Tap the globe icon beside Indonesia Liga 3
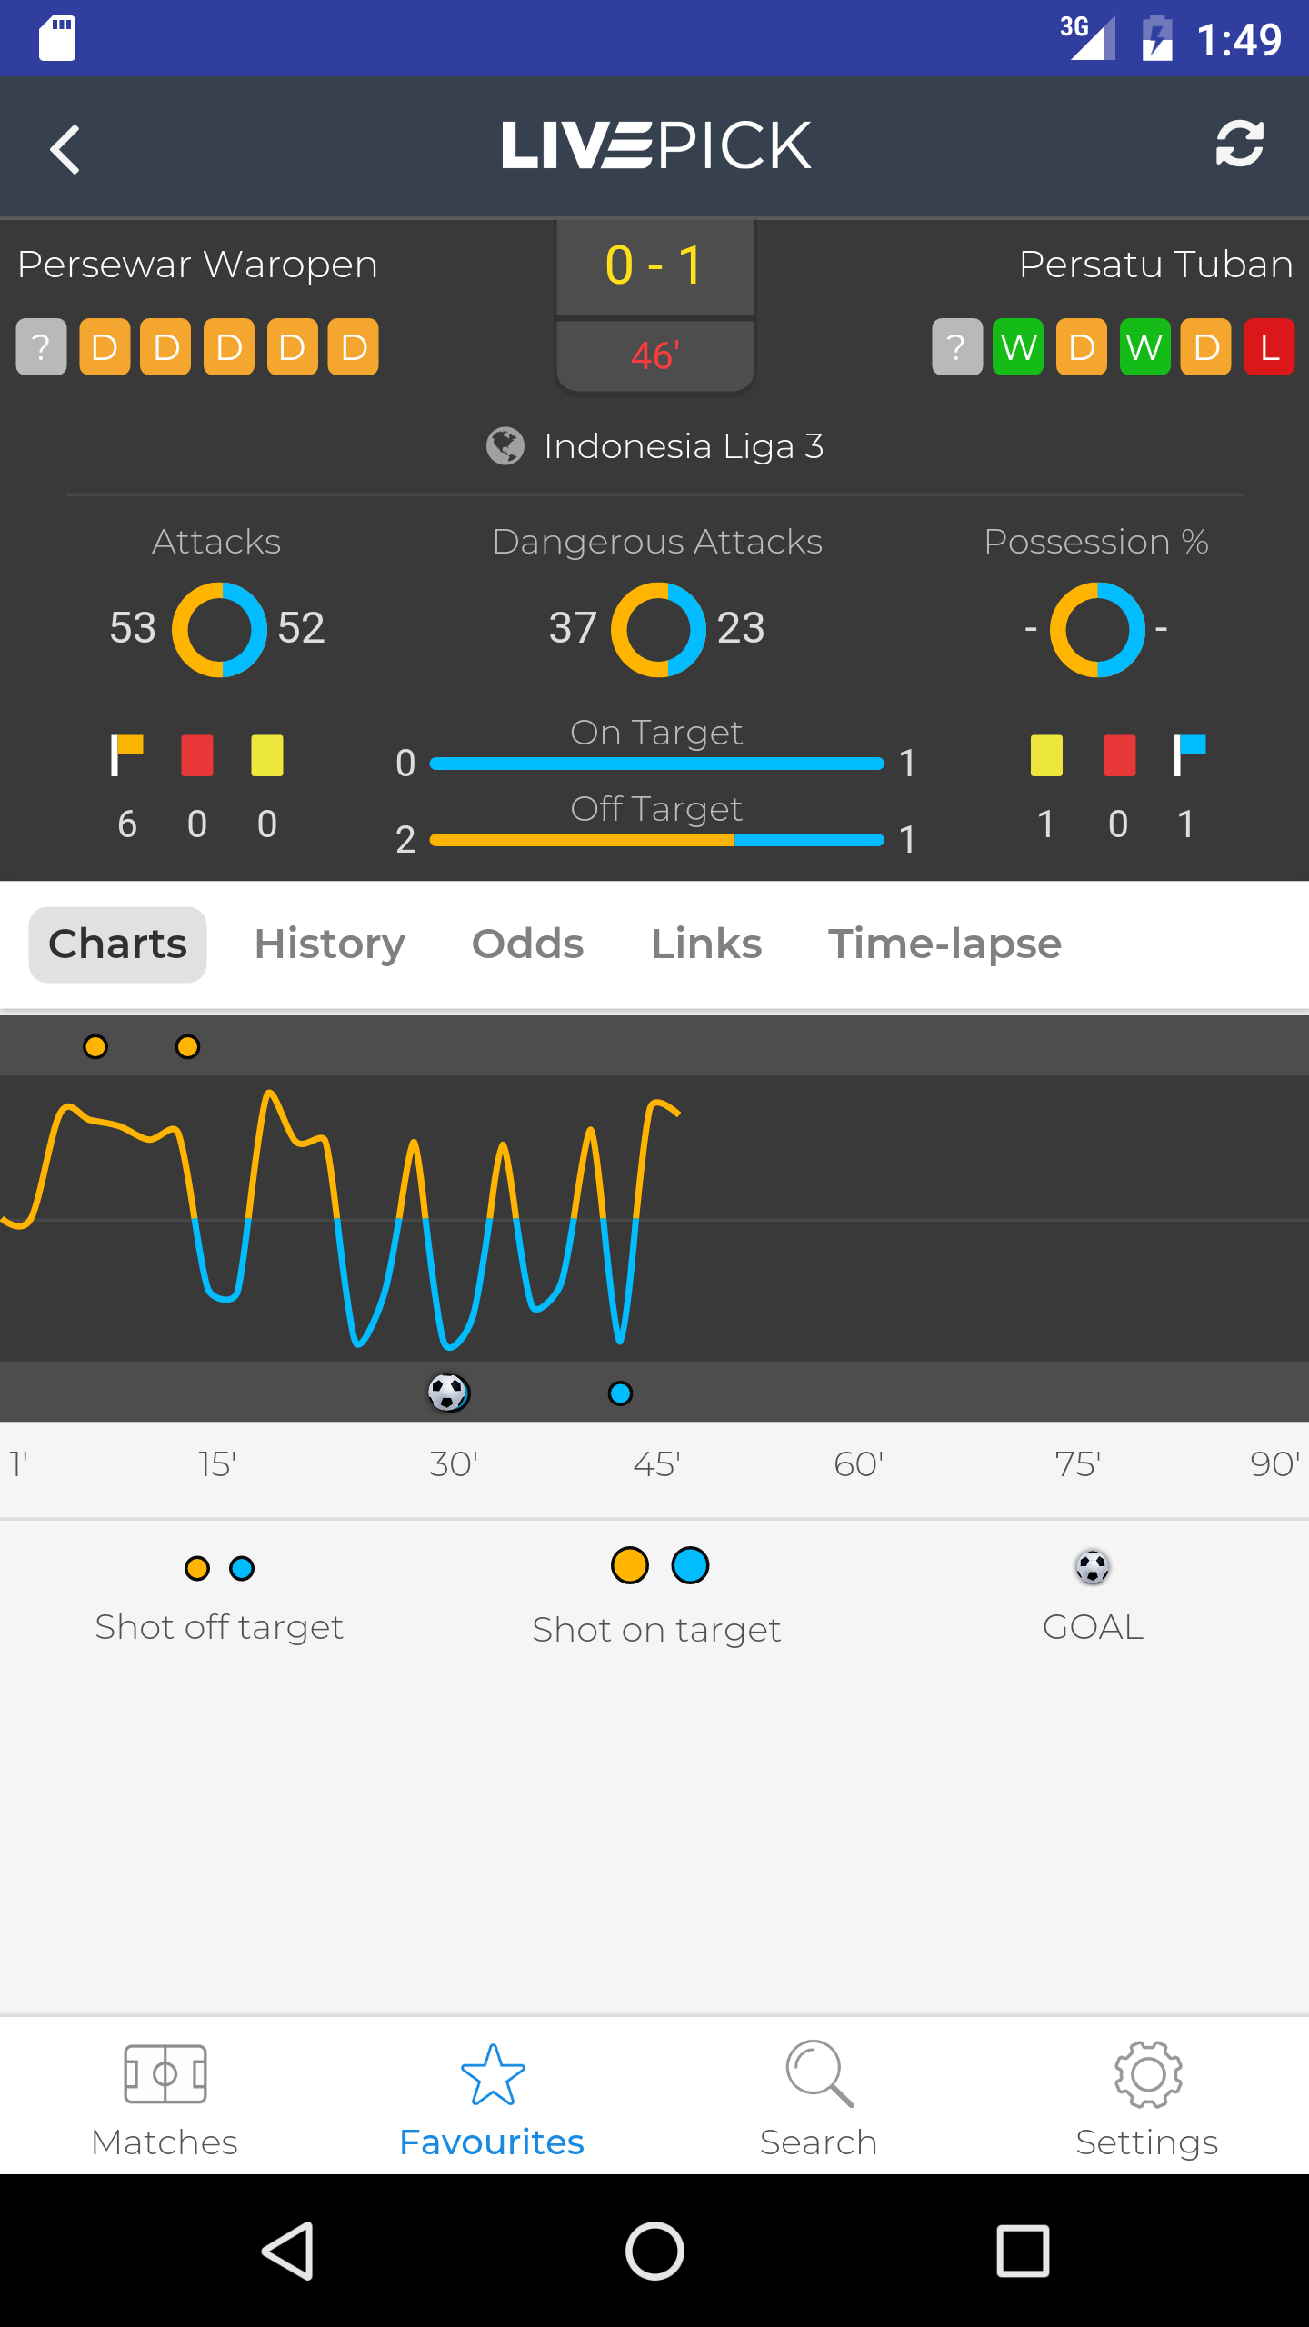This screenshot has height=2327, width=1309. click(x=505, y=446)
